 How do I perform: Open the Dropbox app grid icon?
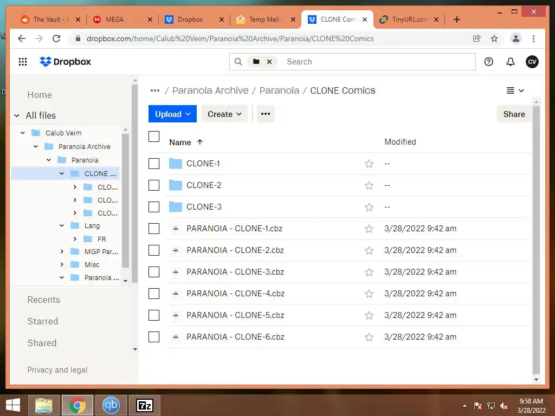pyautogui.click(x=23, y=62)
